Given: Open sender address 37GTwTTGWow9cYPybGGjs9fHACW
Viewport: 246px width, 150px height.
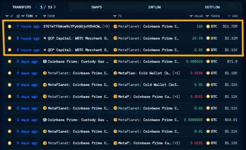Looking at the screenshot, I should pyautogui.click(x=72, y=26).
